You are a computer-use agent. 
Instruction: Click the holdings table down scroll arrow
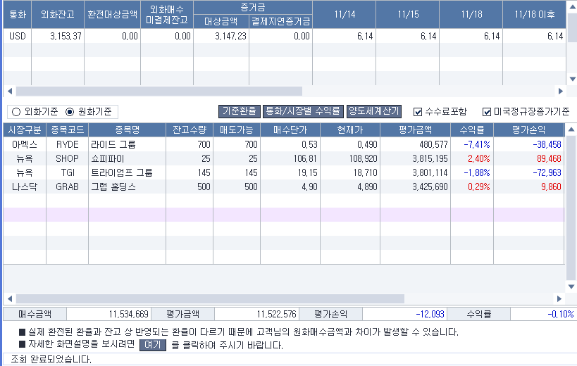tap(571, 288)
